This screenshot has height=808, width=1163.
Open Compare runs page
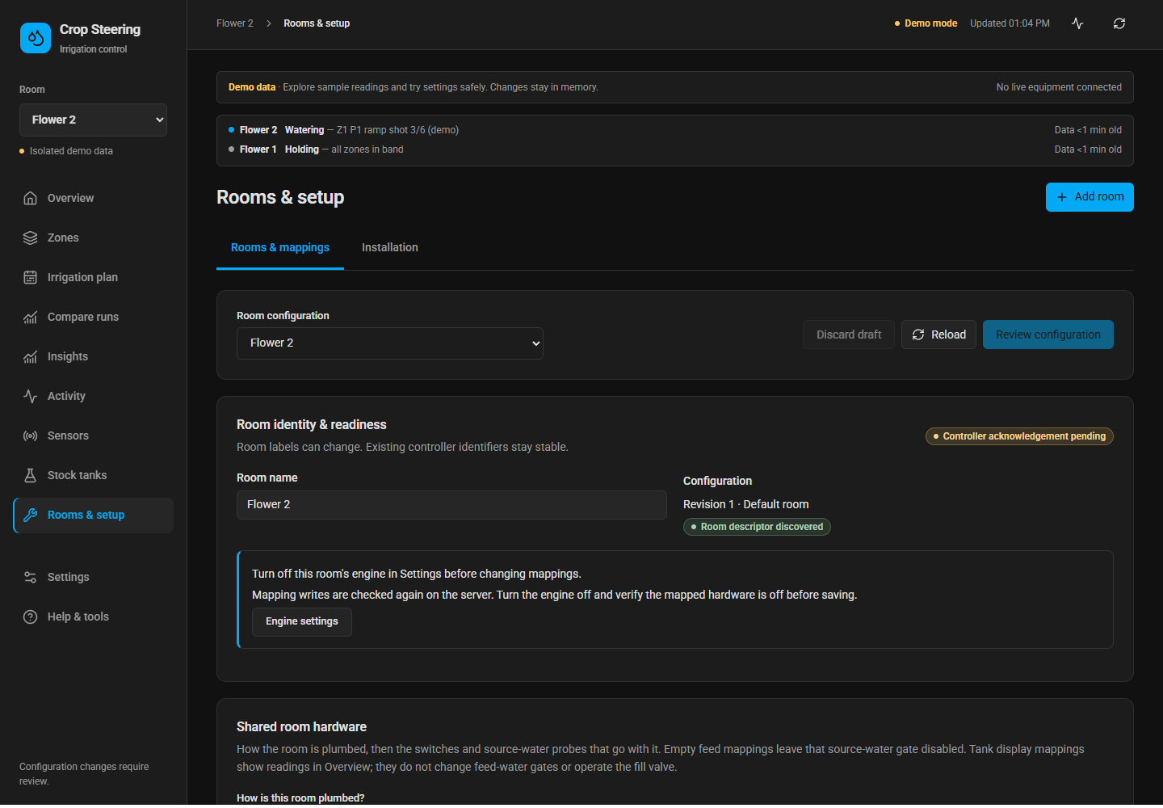pyautogui.click(x=94, y=317)
